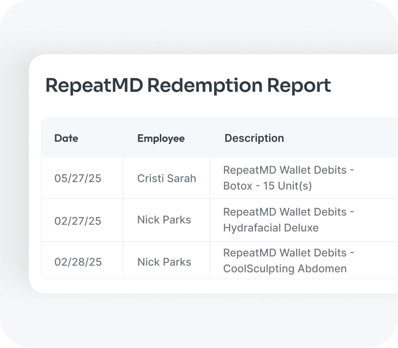Click Nick Parks in the 02/28/25 row
The height and width of the screenshot is (348, 398).
tap(164, 262)
